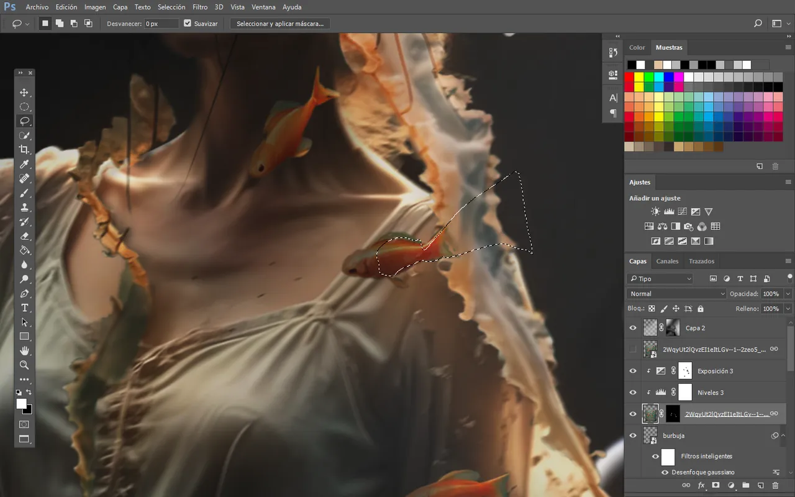The width and height of the screenshot is (795, 497).
Task: Select the Horizontal Type tool
Action: click(24, 308)
